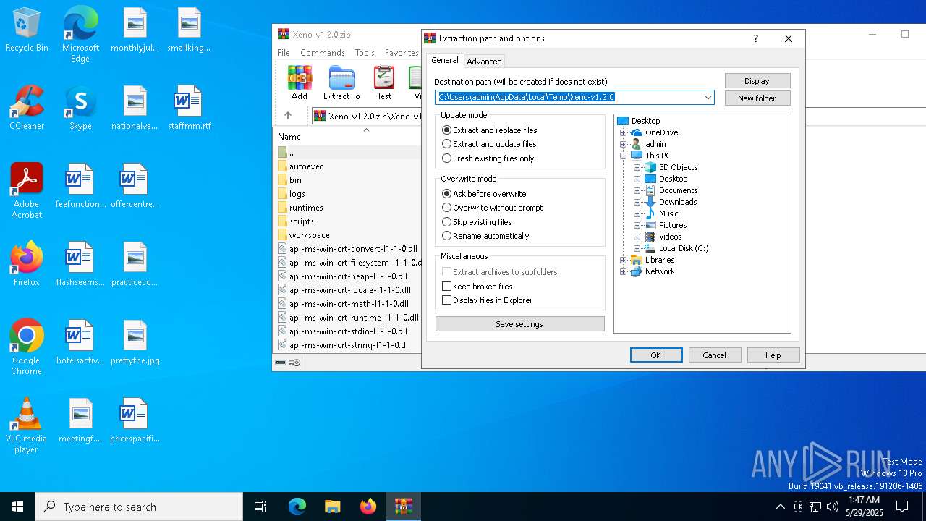Click the up-one-level arrow in WinRAR

point(288,116)
